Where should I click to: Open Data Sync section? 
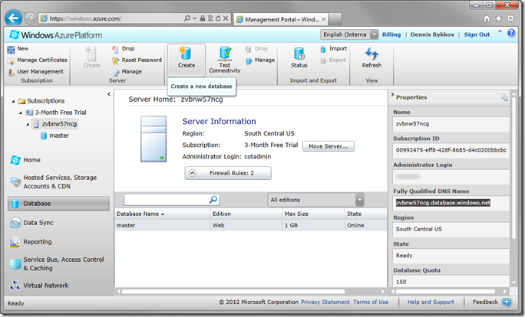31,223
